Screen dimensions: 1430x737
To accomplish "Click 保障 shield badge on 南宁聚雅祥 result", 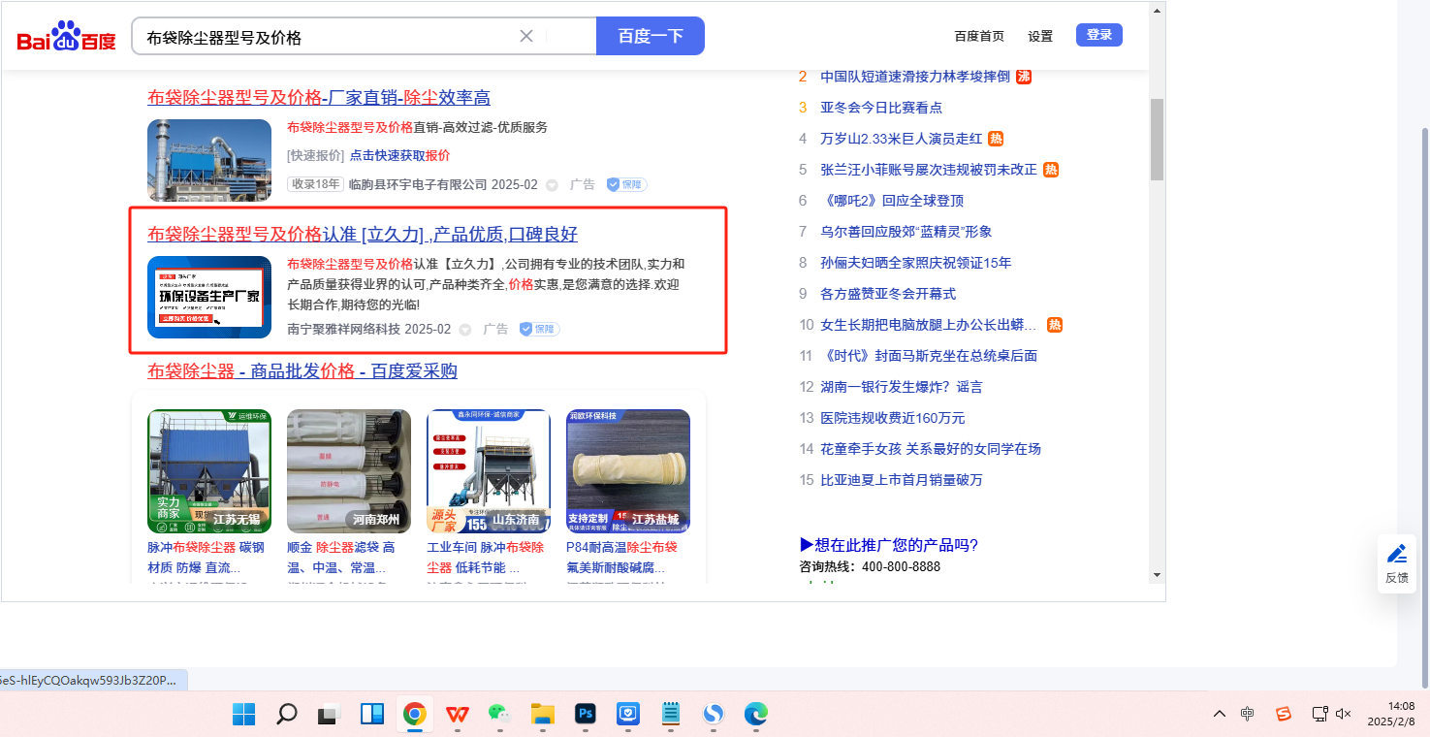I will [539, 329].
